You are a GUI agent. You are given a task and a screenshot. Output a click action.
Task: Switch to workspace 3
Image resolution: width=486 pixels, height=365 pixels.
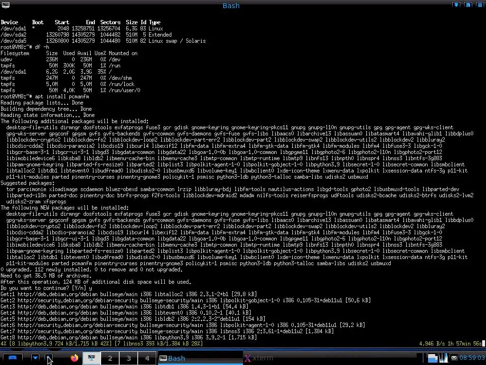[128, 358]
